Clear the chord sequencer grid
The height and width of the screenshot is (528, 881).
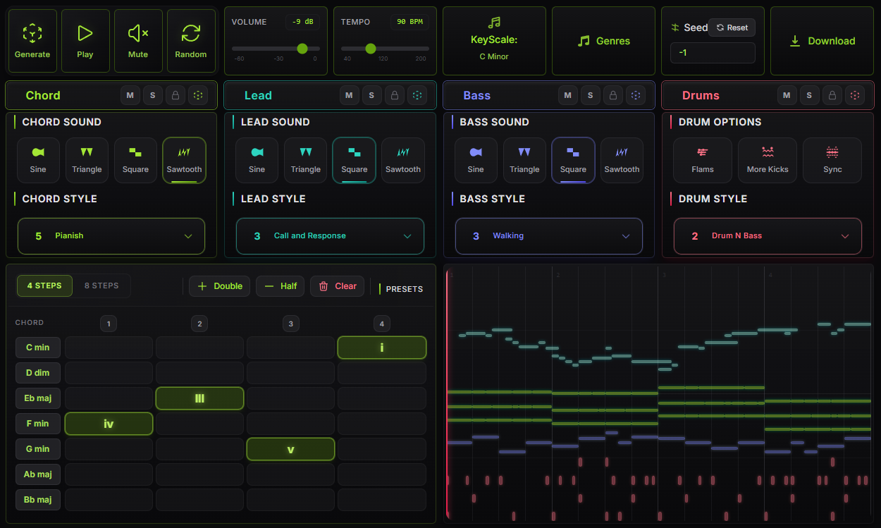[x=337, y=286]
